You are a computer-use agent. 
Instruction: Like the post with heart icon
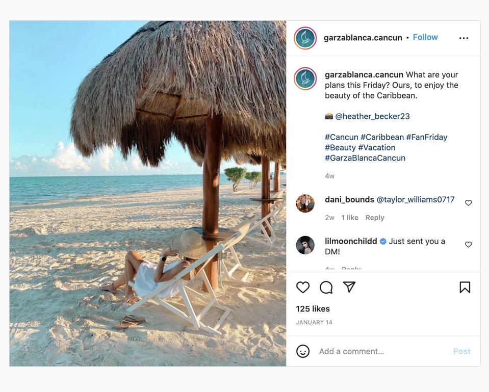click(x=303, y=288)
